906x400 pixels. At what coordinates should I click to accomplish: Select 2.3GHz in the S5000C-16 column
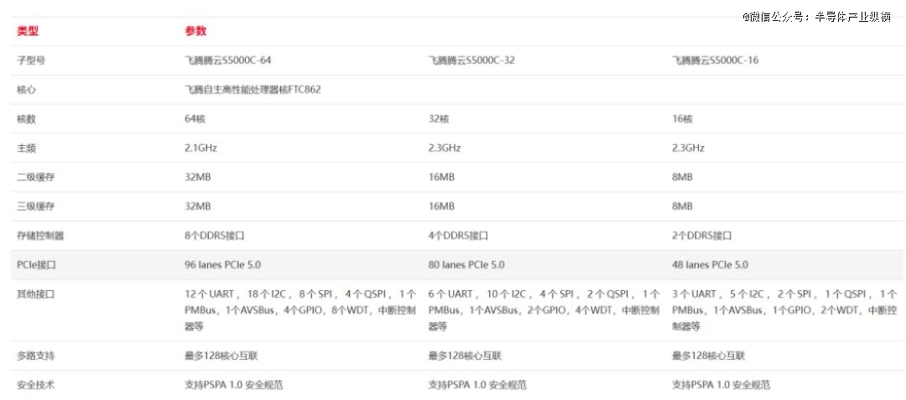click(688, 148)
